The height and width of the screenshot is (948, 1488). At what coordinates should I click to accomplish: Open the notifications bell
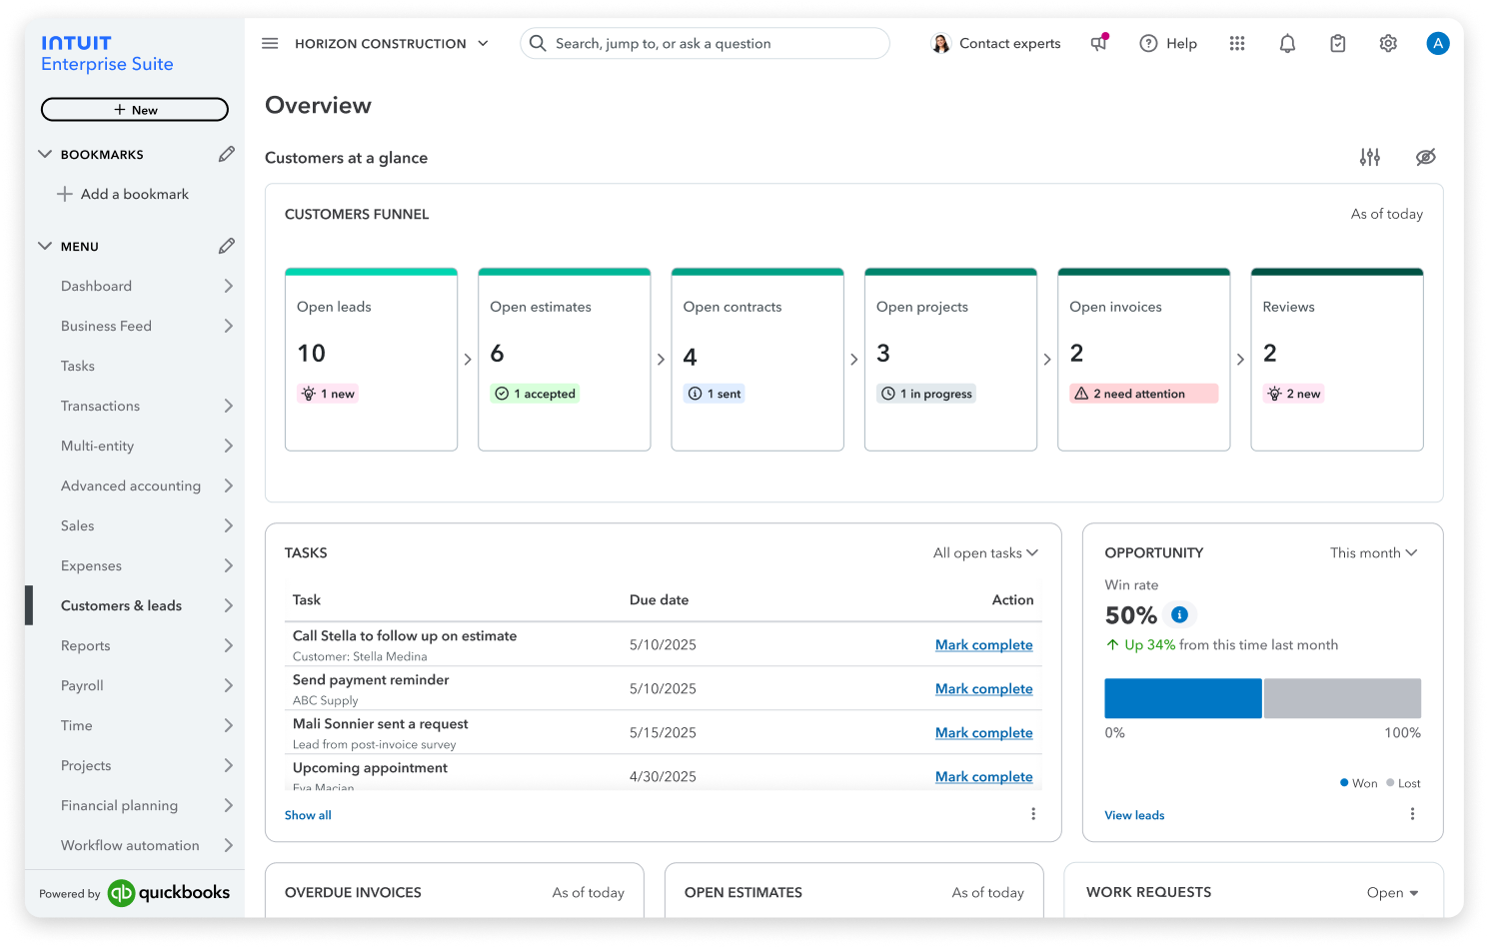click(1287, 44)
